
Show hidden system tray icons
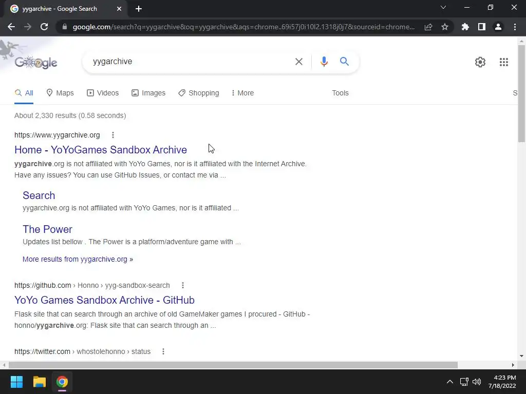pyautogui.click(x=450, y=382)
